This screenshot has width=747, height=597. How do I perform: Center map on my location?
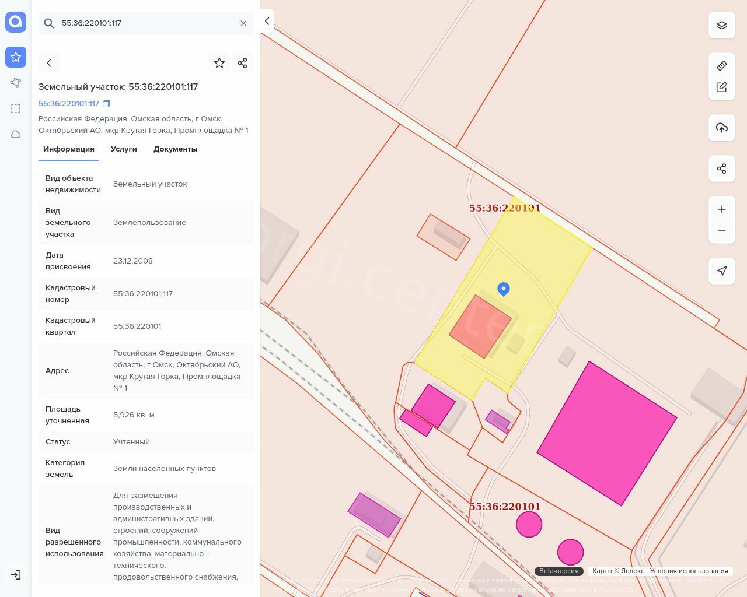tap(721, 271)
